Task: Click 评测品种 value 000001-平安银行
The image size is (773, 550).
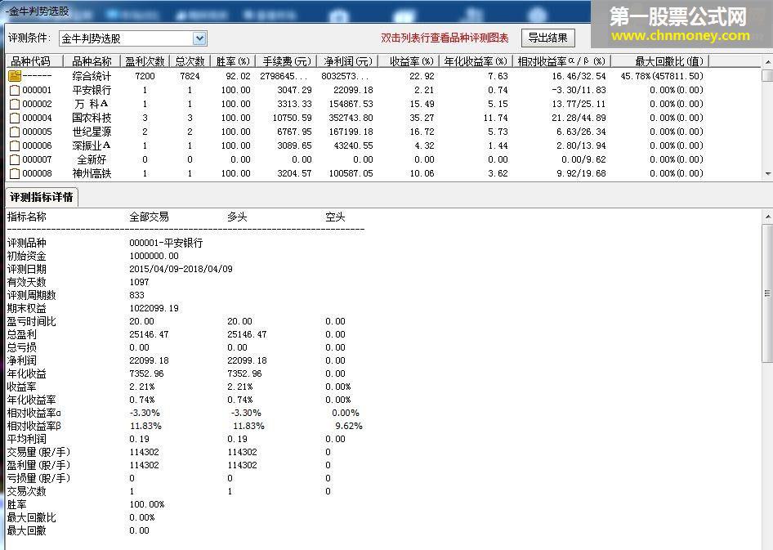Action: tap(166, 243)
